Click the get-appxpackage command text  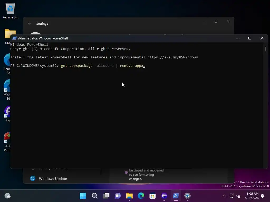click(x=77, y=65)
